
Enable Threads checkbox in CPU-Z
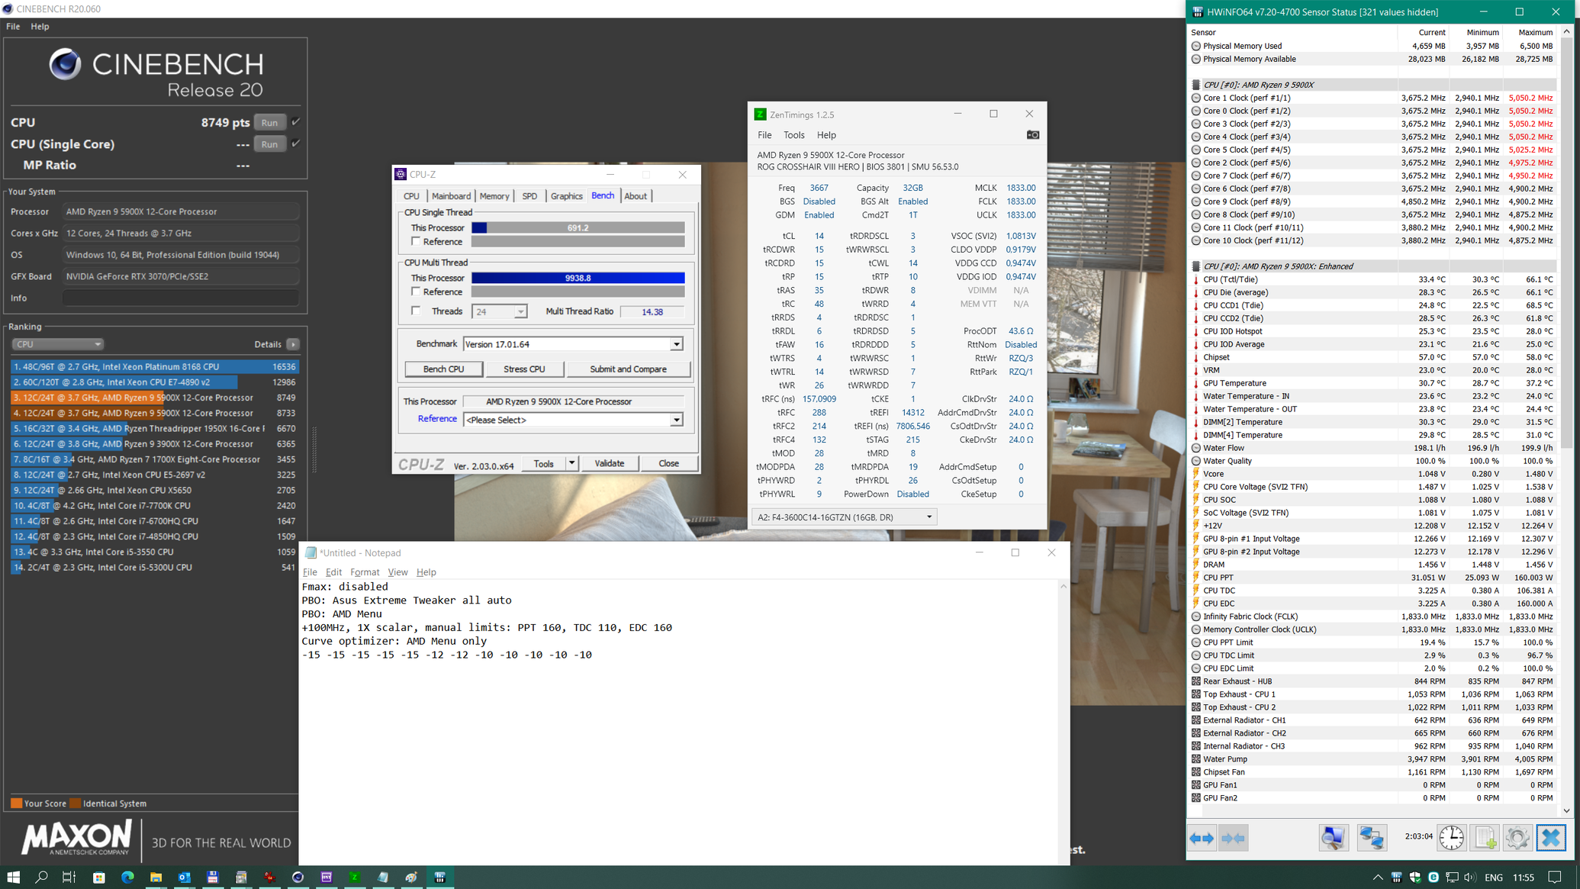click(416, 311)
